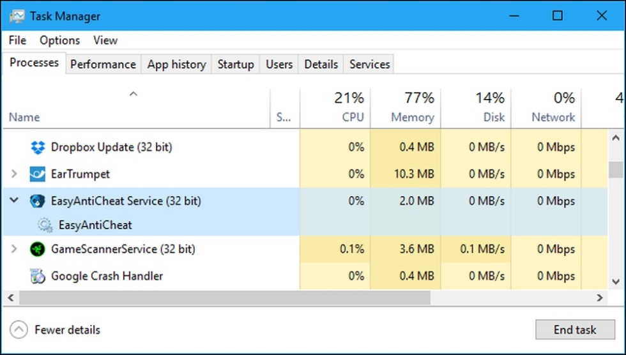
Task: Click the EarTrumpet app icon
Action: pos(38,174)
